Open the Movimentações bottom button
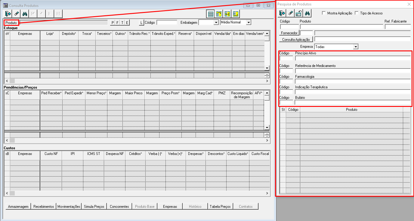Viewport: 414px width, 221px height. (69, 206)
